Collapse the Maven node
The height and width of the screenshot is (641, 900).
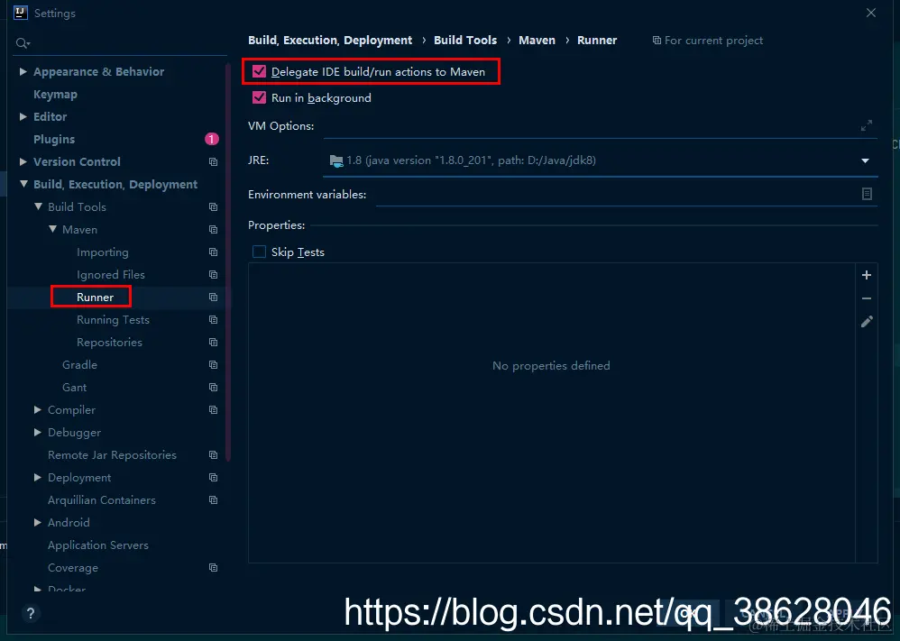52,229
